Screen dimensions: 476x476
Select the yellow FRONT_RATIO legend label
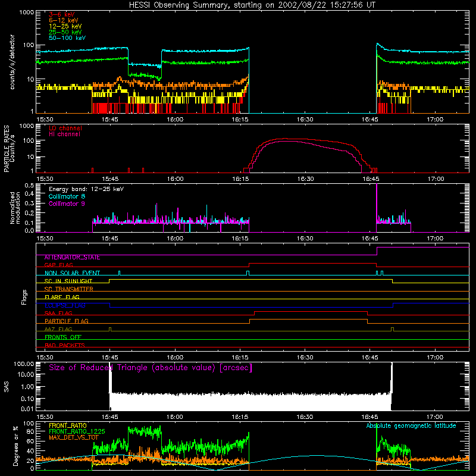coord(68,425)
